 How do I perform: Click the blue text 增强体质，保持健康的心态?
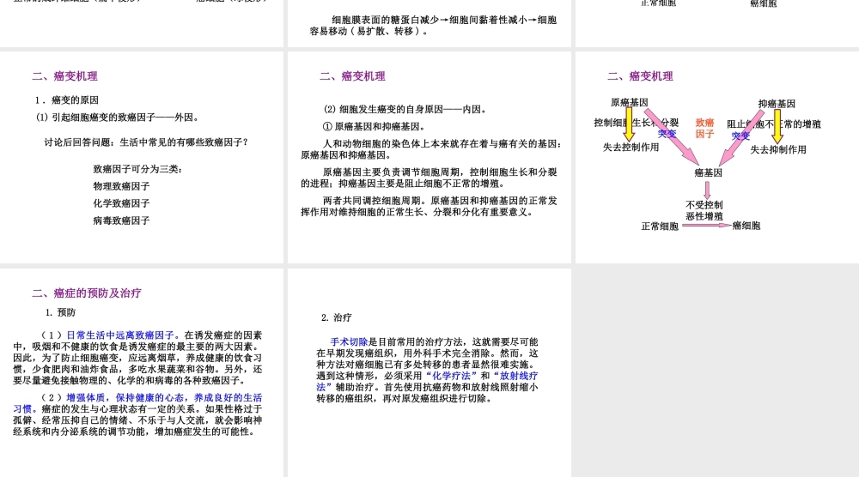coord(126,398)
